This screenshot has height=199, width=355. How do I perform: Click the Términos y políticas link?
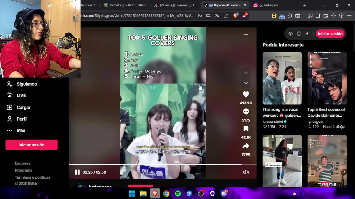(32, 177)
